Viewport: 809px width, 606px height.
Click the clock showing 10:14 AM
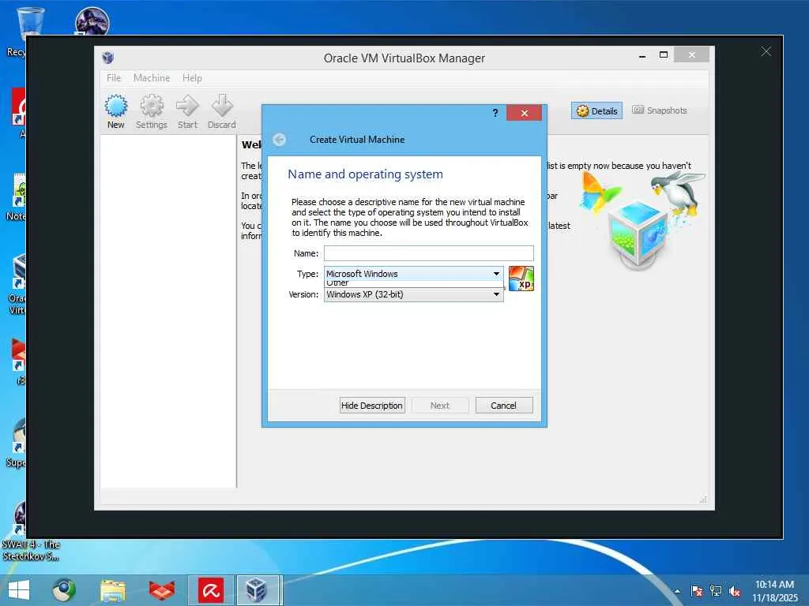click(774, 585)
